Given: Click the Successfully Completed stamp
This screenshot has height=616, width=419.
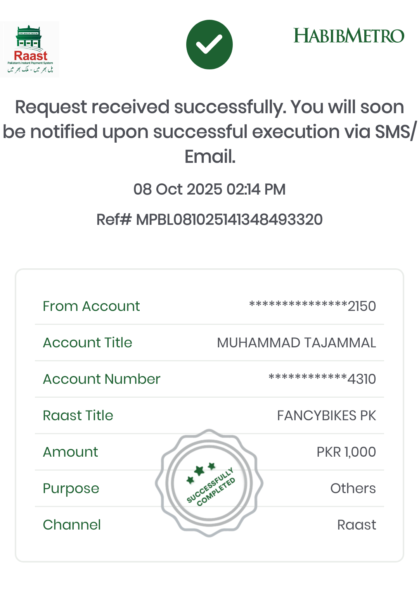Looking at the screenshot, I should click(x=209, y=483).
